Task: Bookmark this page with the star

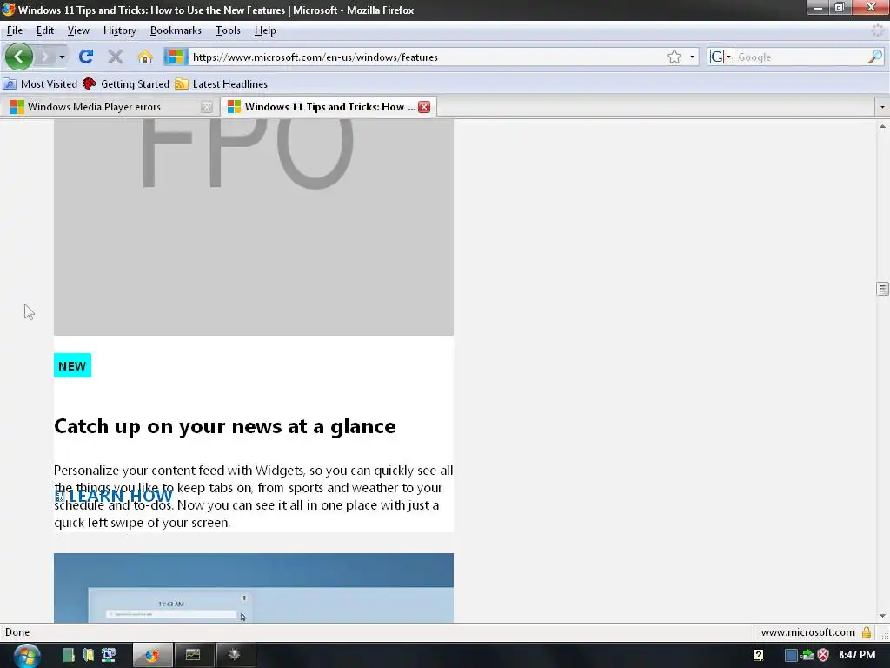Action: click(674, 57)
